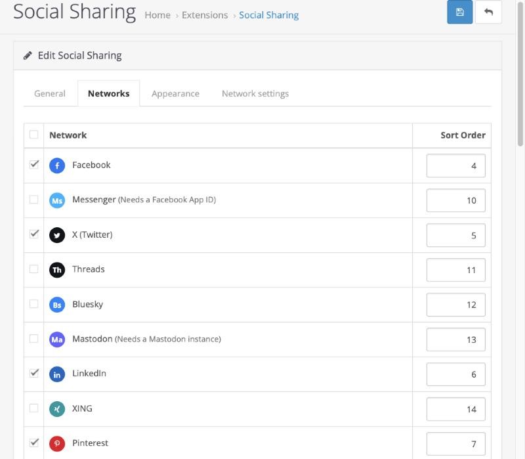
Task: Select the Networks tab
Action: coord(109,93)
